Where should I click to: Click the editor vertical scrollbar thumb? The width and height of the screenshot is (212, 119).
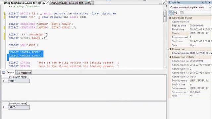[x=165, y=16]
